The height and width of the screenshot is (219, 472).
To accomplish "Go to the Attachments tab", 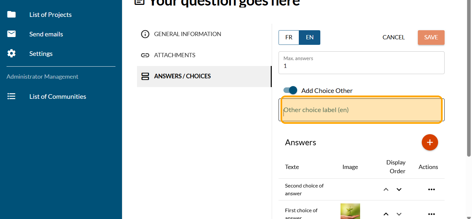I will coord(175,55).
